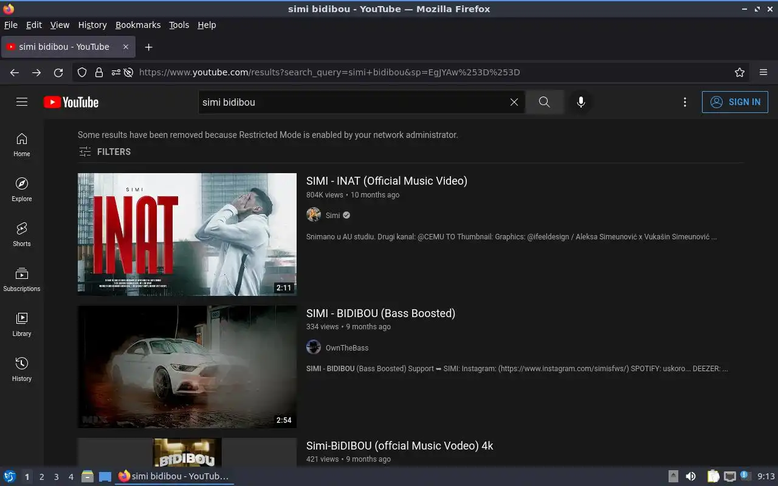Select the simi bidibou - YouTube tab
This screenshot has height=486, width=778.
click(68, 47)
